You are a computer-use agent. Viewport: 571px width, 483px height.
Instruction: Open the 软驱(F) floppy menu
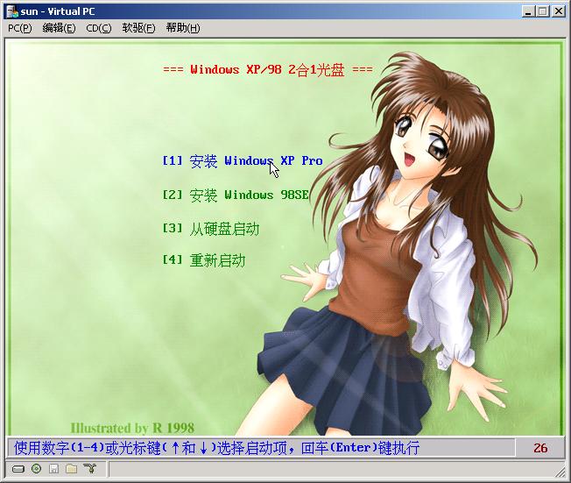coord(138,28)
